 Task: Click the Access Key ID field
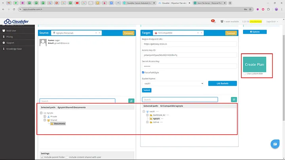(189, 55)
